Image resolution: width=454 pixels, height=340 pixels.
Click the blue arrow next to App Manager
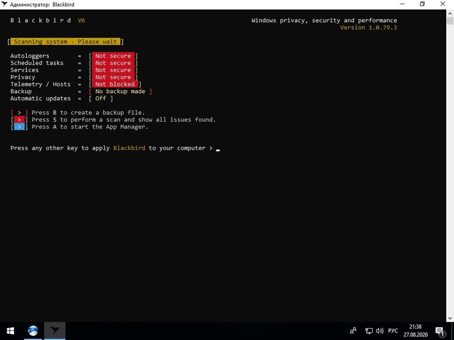pos(19,127)
